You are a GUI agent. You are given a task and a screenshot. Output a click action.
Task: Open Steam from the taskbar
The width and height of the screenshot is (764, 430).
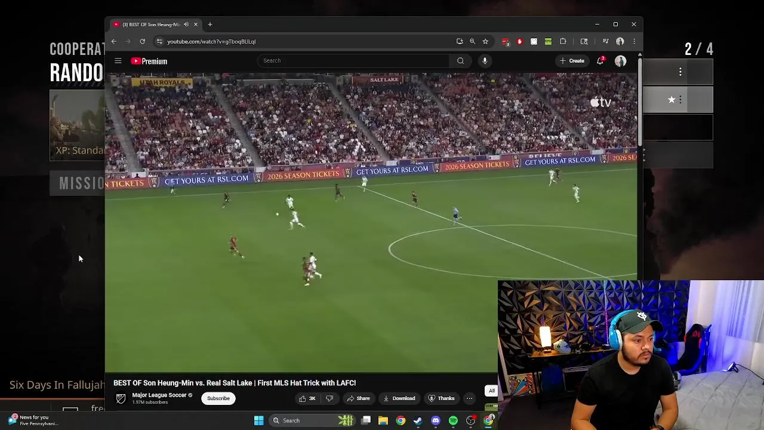point(418,420)
